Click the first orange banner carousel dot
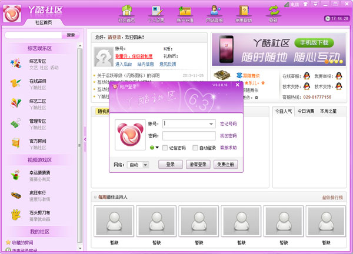The width and height of the screenshot is (353, 254). (x=327, y=61)
